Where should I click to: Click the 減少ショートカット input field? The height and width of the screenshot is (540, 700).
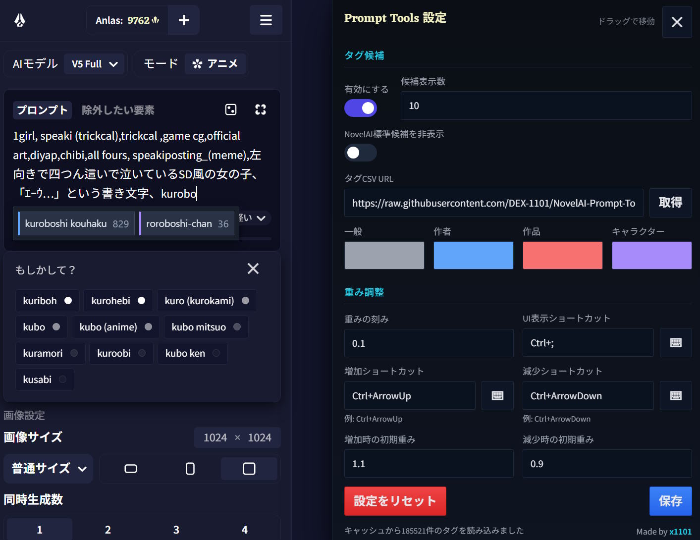tap(588, 395)
